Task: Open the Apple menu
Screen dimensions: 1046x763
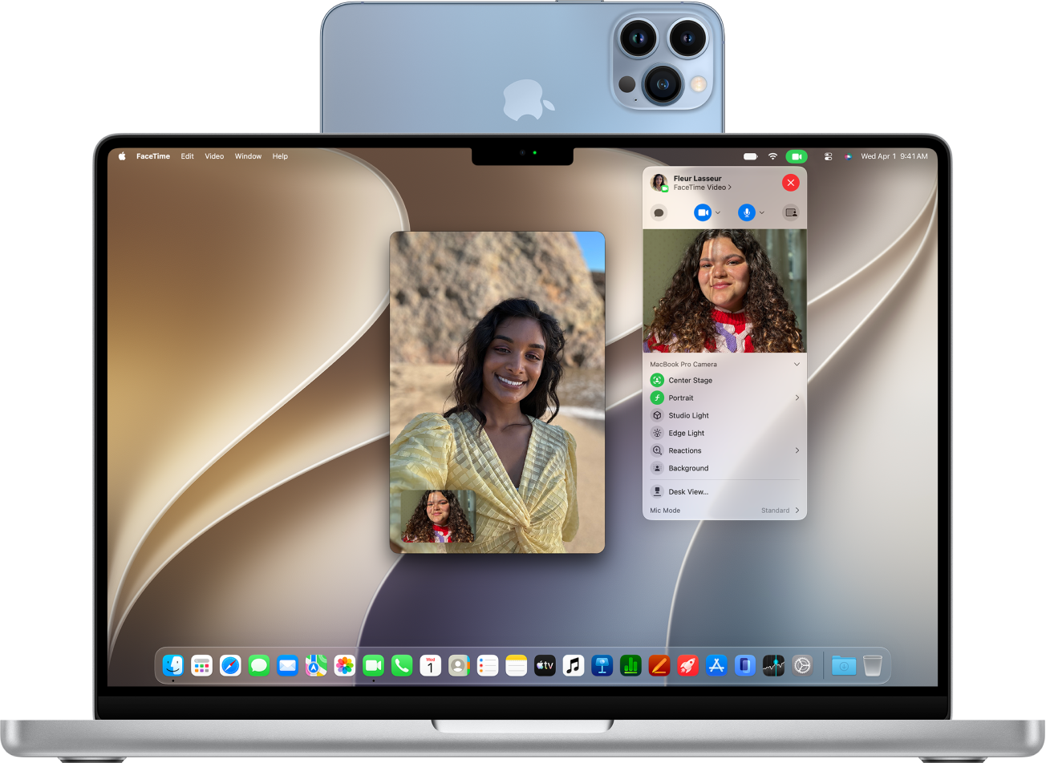Action: tap(123, 156)
